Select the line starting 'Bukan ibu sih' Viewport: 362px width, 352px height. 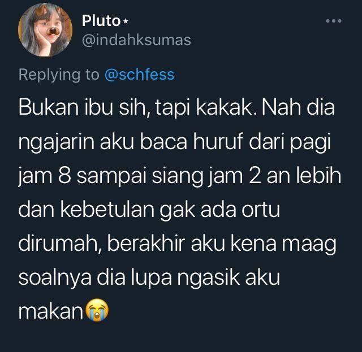(x=176, y=107)
